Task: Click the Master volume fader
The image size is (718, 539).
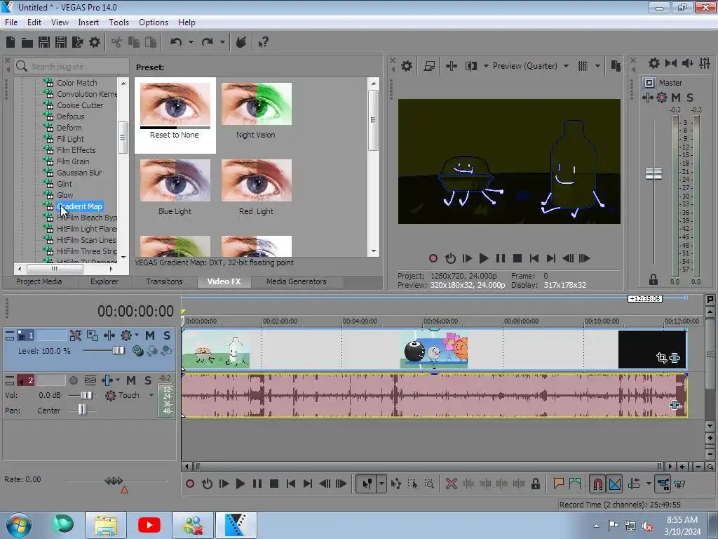Action: tap(653, 174)
